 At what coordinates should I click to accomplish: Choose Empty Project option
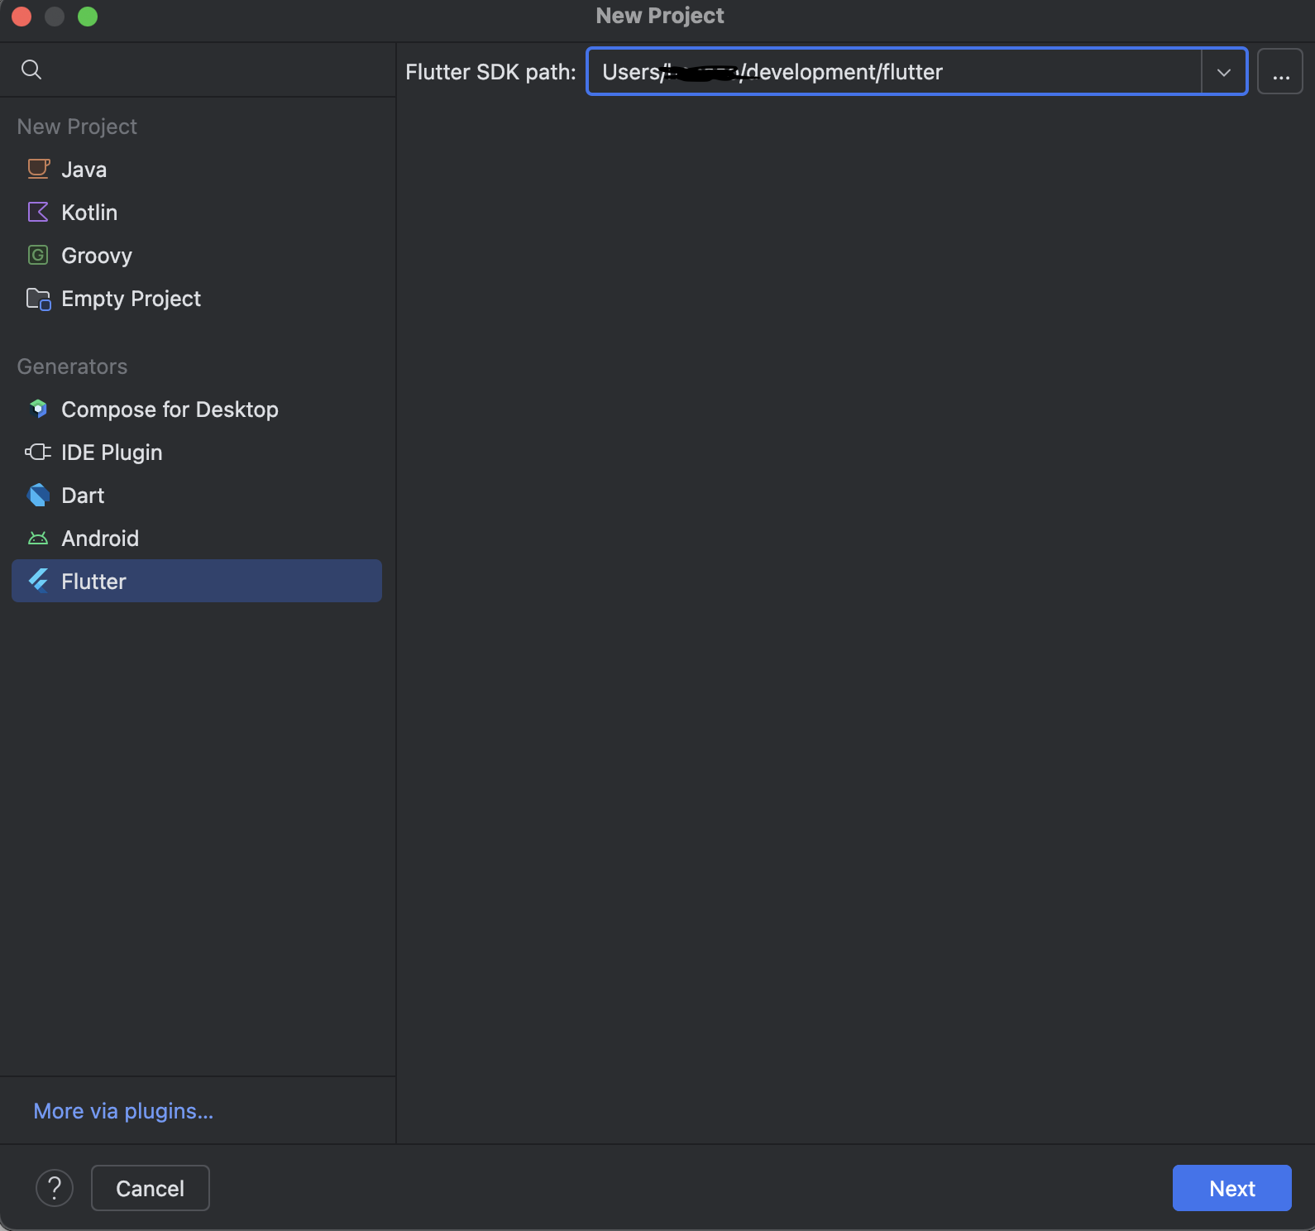click(x=197, y=299)
